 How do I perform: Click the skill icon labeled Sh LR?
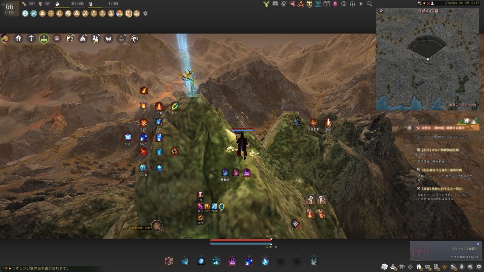(x=143, y=168)
